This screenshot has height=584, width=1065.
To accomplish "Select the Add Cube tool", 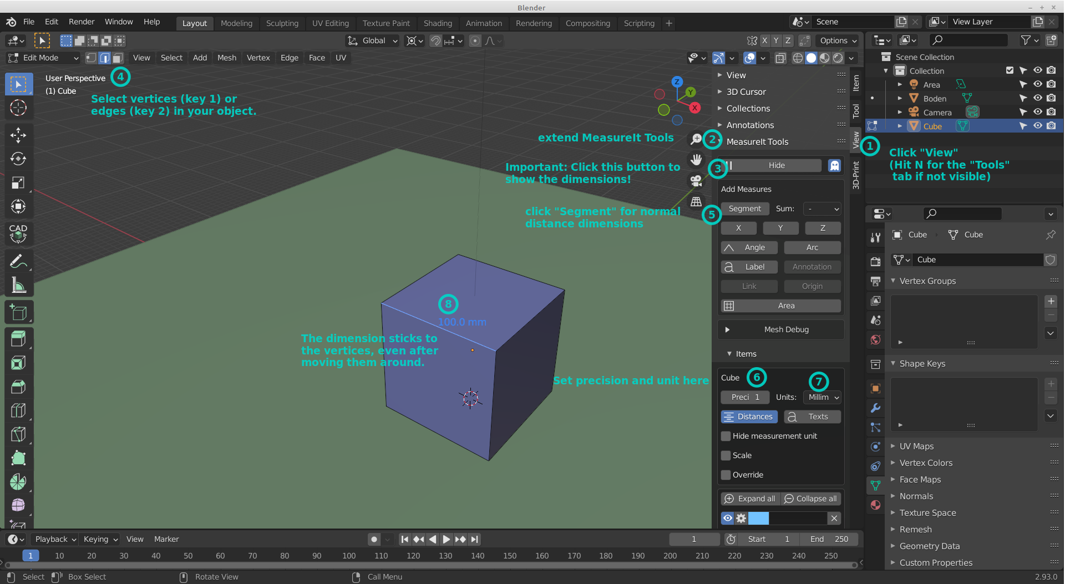I will (x=18, y=313).
